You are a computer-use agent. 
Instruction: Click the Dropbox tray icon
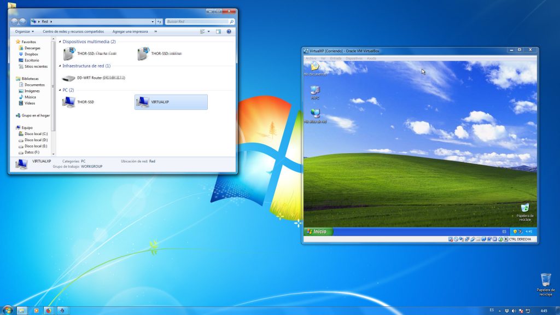point(506,311)
